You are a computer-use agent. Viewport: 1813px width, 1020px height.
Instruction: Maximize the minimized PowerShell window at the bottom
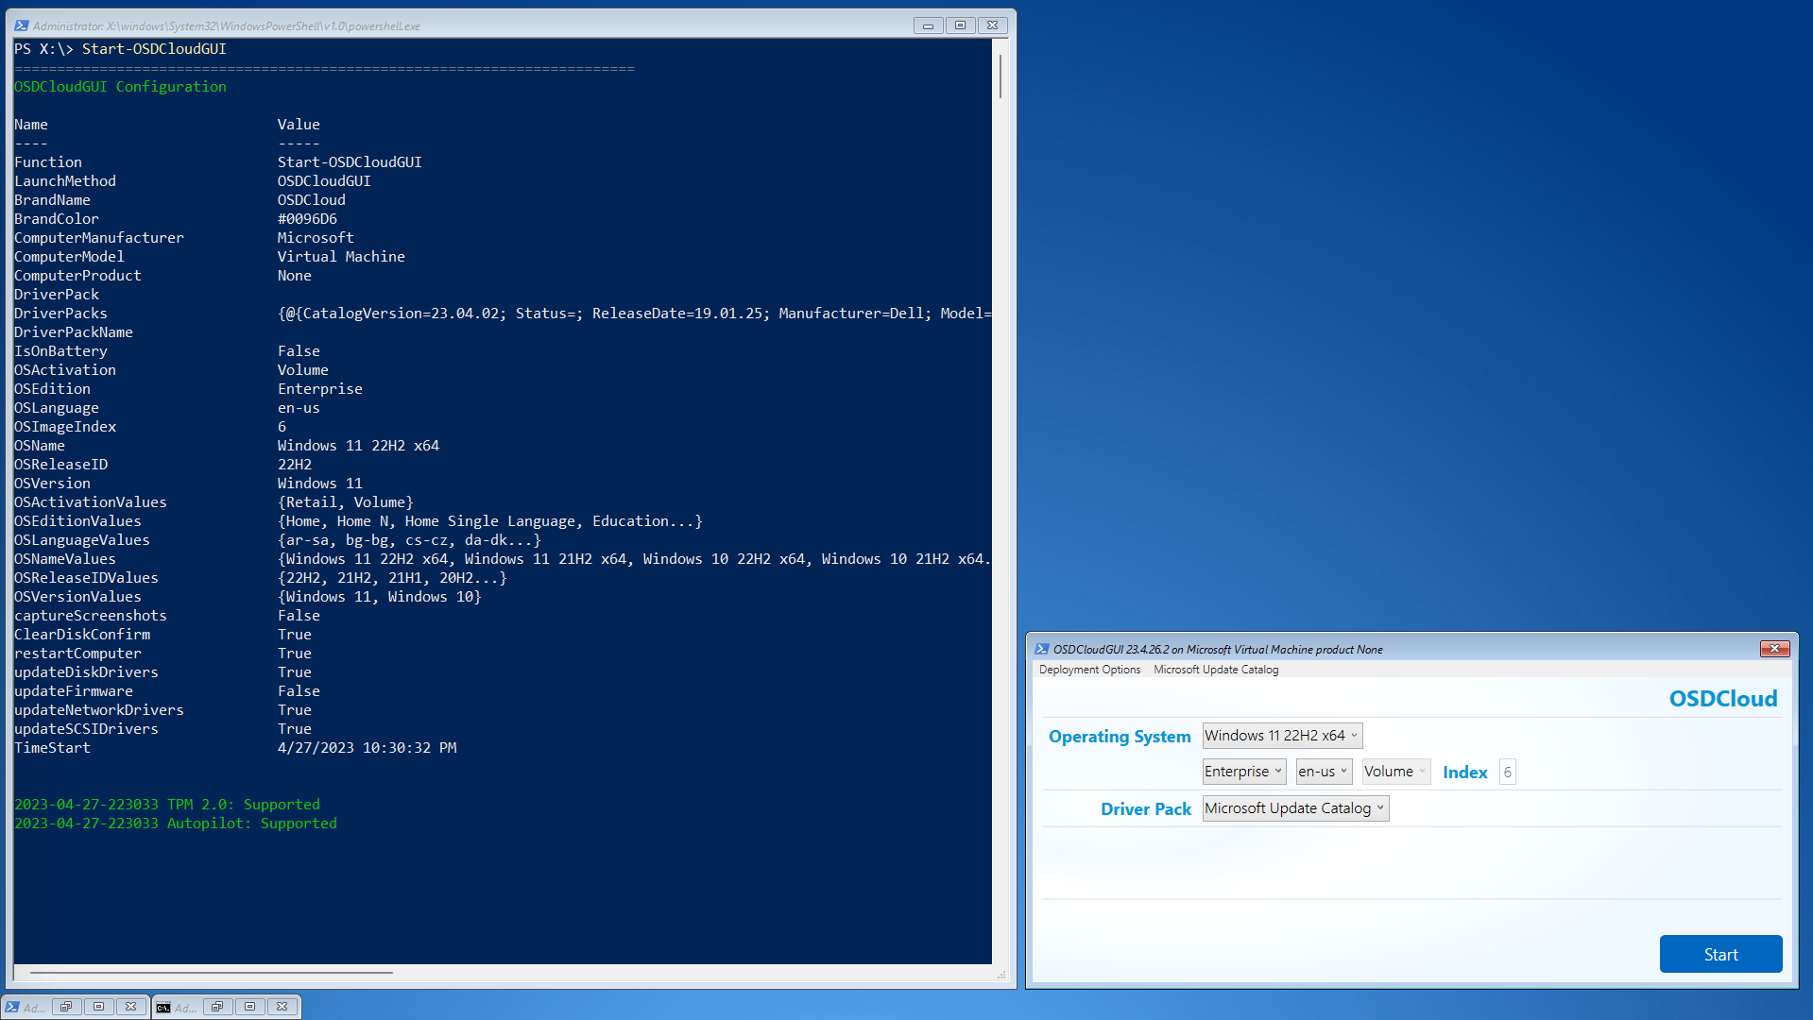tap(98, 1007)
